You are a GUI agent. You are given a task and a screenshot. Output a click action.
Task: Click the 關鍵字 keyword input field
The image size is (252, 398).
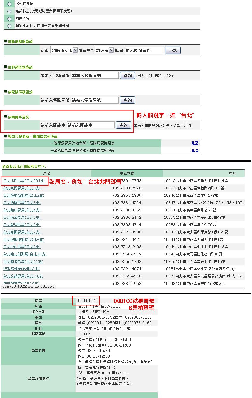90,125
